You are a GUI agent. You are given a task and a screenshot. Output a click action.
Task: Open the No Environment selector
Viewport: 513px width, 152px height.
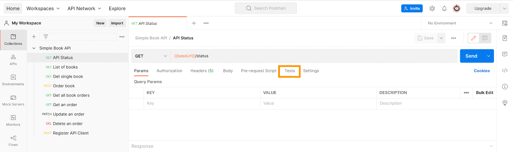[x=460, y=23]
